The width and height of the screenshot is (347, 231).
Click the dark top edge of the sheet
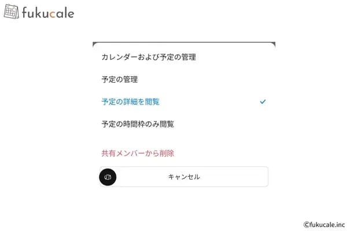tap(184, 42)
